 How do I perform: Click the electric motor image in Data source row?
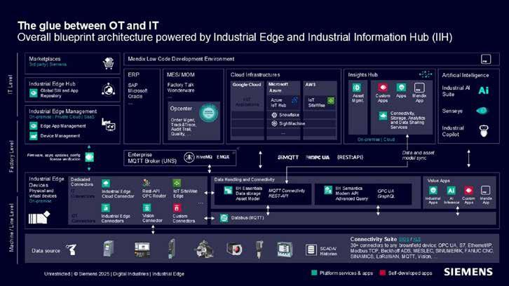click(204, 250)
